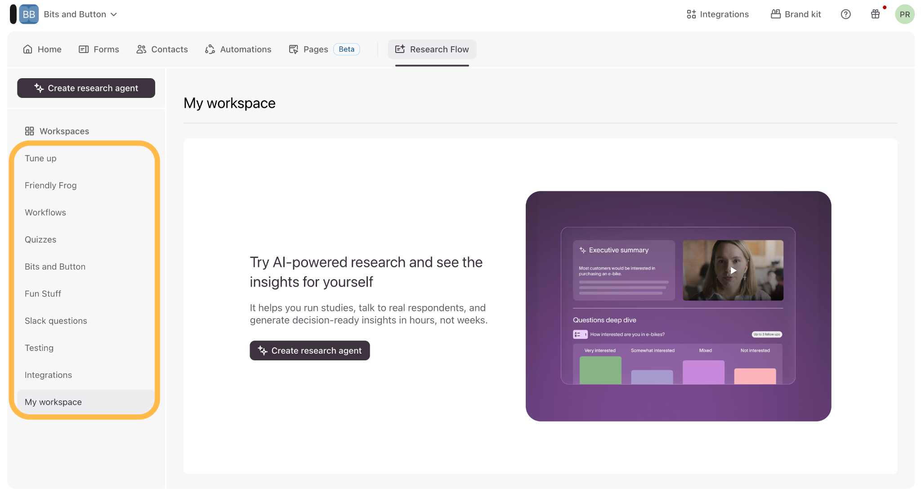Open the Brand kit icon

coord(776,14)
